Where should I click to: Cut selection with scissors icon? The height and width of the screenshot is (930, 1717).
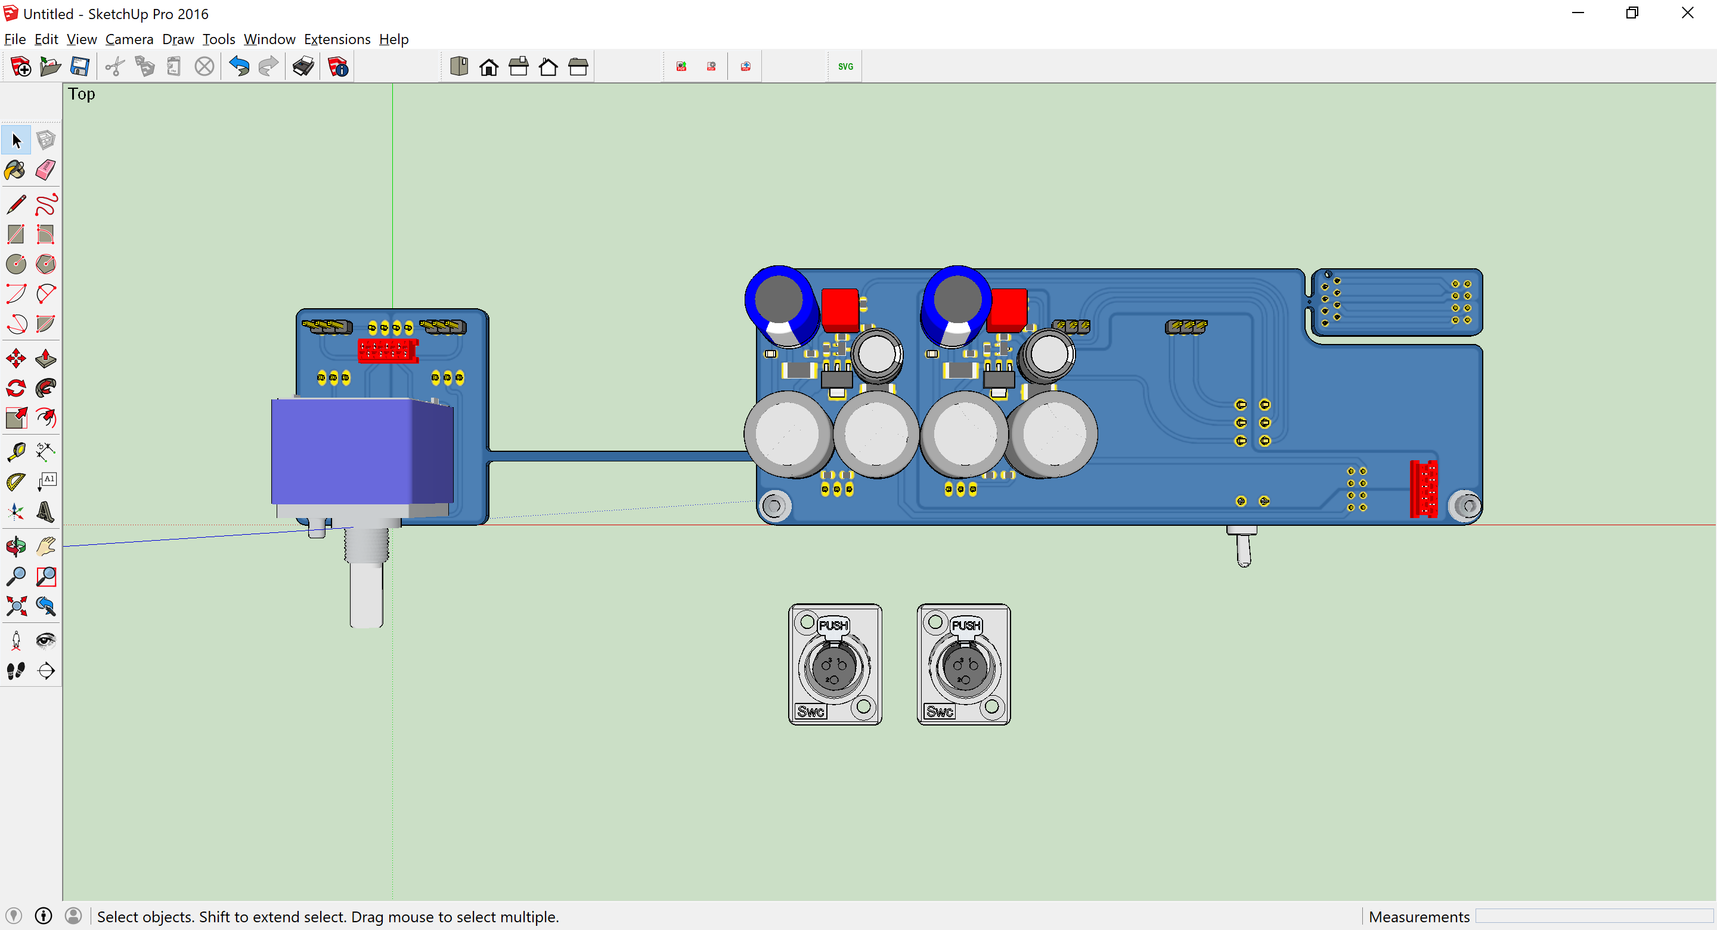click(x=114, y=67)
